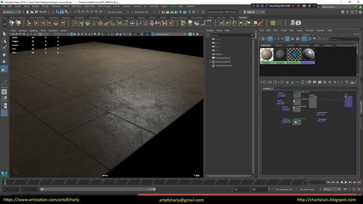Image resolution: width=363 pixels, height=204 pixels.
Task: Open the Hypershade Graph menu
Action: click(299, 31)
